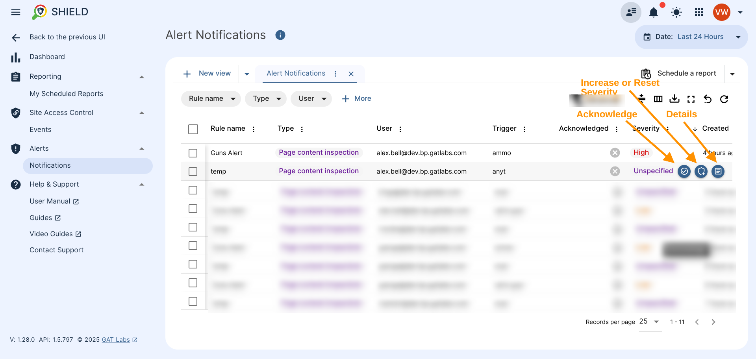The width and height of the screenshot is (756, 359).
Task: Click the SHIELD logo icon
Action: pos(39,12)
